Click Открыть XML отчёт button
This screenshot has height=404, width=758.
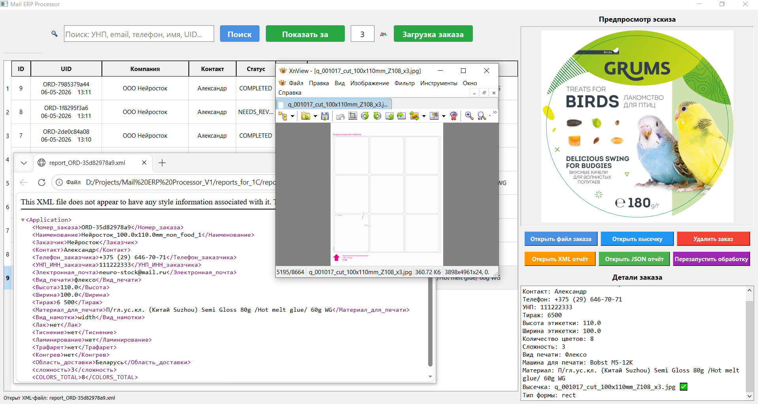pos(560,259)
